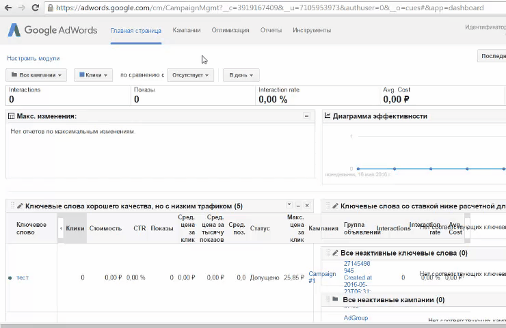Open the Все кампании dropdown
The width and height of the screenshot is (506, 328).
pyautogui.click(x=36, y=75)
